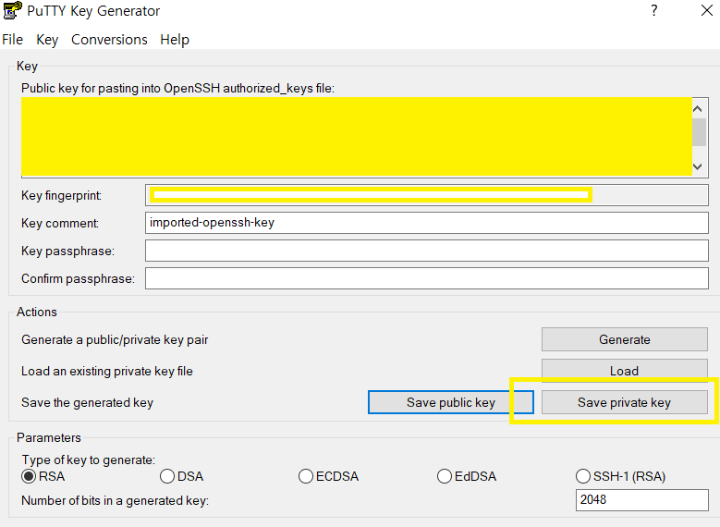Open the Key menu
The width and height of the screenshot is (720, 527).
pos(47,40)
